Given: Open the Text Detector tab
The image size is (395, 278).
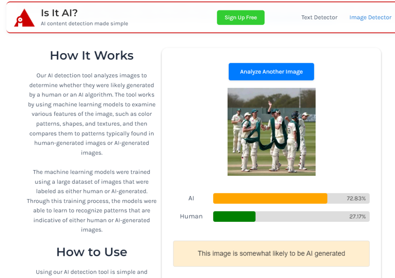Looking at the screenshot, I should [319, 17].
